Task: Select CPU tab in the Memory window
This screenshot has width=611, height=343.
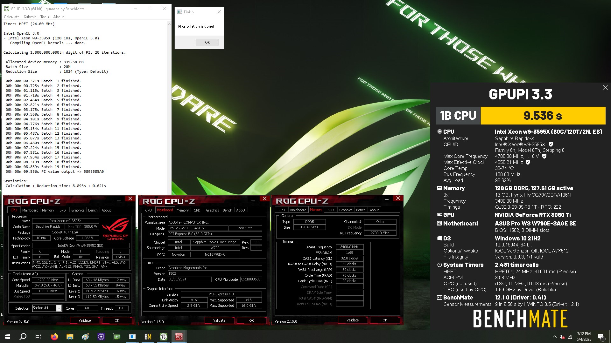Action: pos(282,210)
